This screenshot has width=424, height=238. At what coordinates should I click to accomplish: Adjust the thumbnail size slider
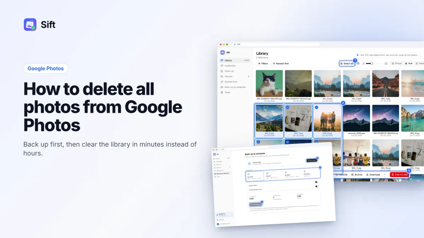tap(375, 63)
